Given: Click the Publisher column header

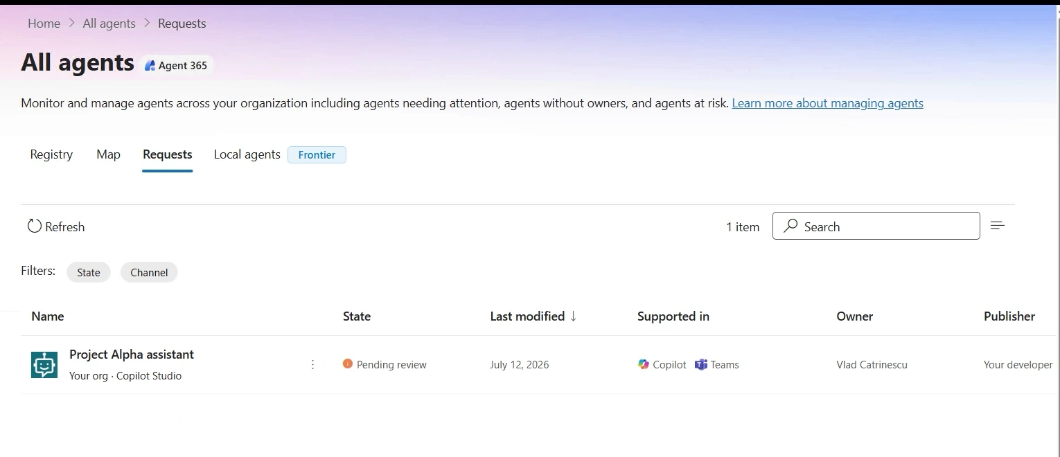Looking at the screenshot, I should click(1009, 316).
